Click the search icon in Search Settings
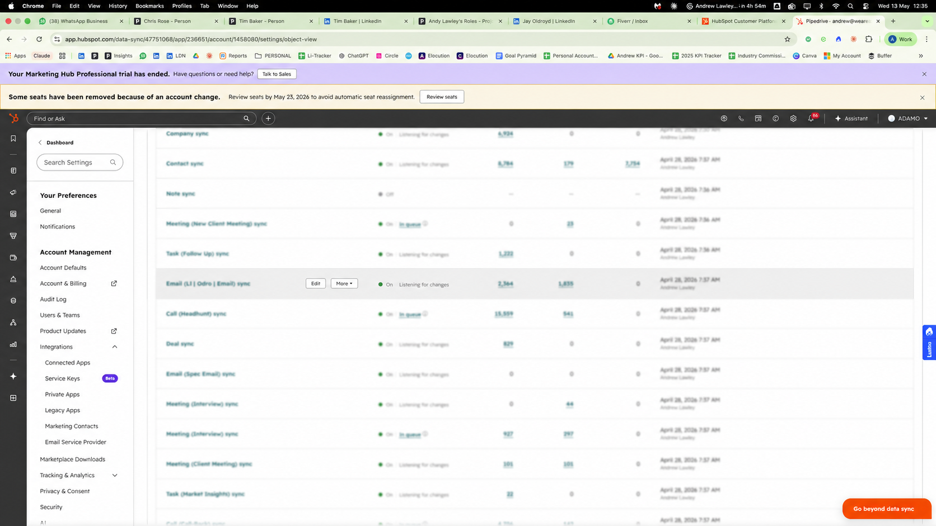Image resolution: width=936 pixels, height=526 pixels. click(113, 163)
